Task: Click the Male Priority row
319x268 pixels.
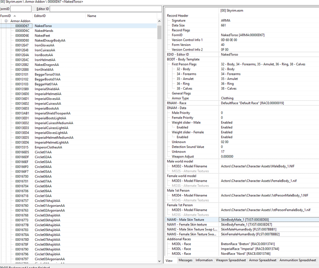Action: tap(242, 113)
